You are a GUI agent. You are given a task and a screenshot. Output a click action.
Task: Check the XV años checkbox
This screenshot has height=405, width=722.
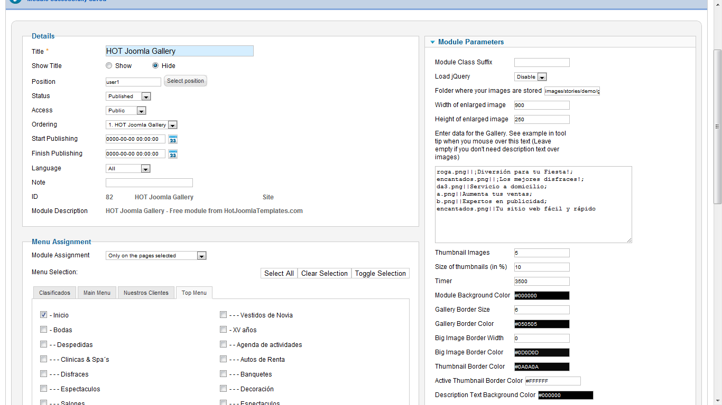(224, 330)
